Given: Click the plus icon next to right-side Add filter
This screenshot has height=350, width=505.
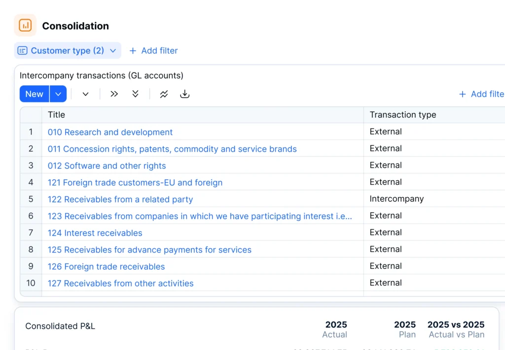Looking at the screenshot, I should coord(462,94).
